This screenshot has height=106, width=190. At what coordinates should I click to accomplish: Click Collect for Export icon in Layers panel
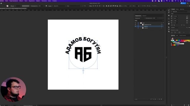coord(151,99)
